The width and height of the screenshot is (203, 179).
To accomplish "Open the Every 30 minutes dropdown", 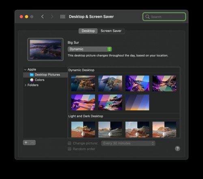I will (x=128, y=143).
